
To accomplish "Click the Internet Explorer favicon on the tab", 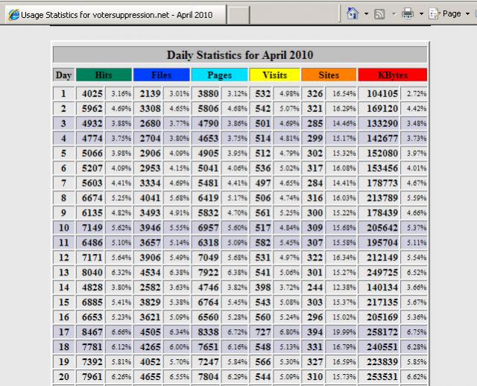I will coord(13,14).
